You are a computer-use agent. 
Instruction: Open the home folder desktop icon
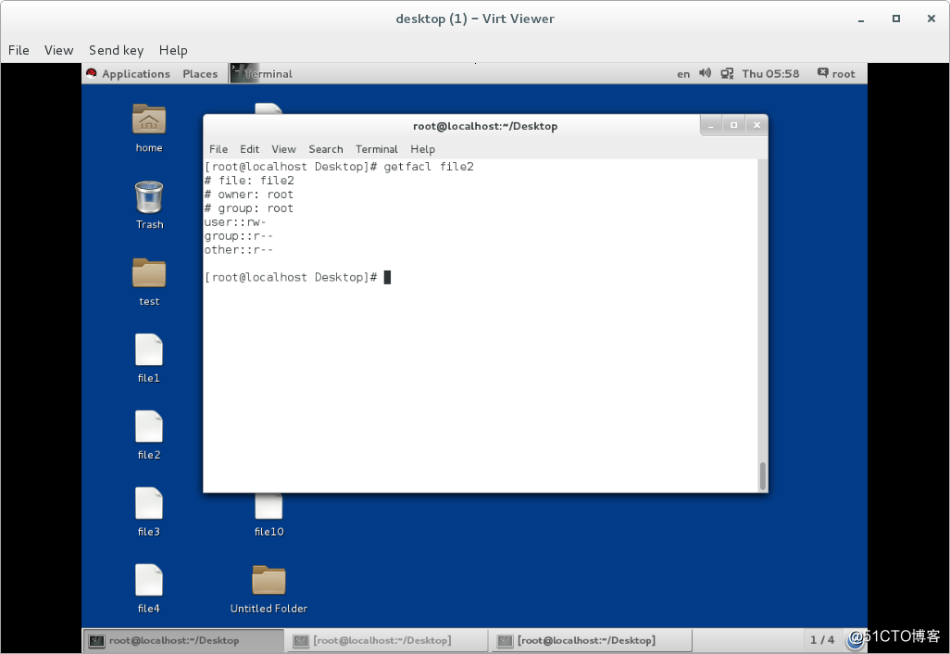pyautogui.click(x=148, y=119)
